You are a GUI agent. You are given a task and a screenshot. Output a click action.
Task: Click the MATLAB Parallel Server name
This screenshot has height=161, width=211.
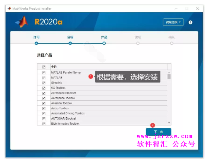66,73
